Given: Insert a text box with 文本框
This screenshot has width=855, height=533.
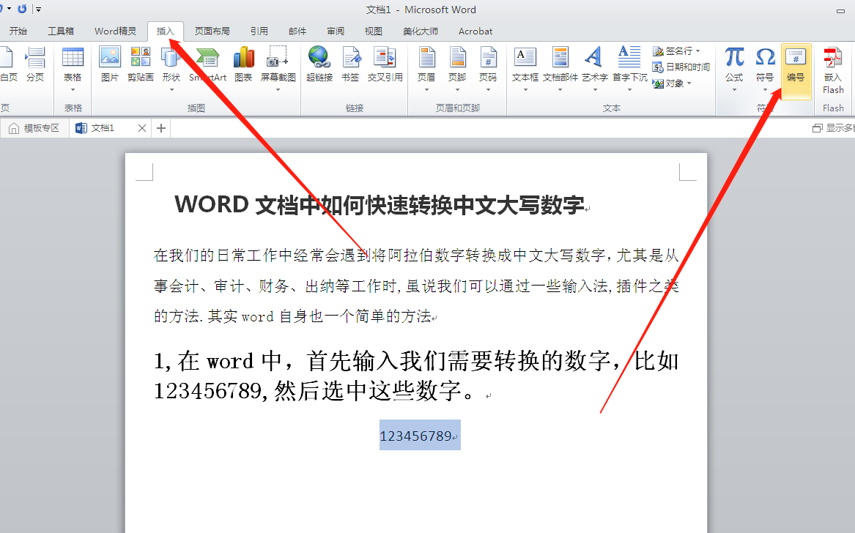Looking at the screenshot, I should coord(525,69).
